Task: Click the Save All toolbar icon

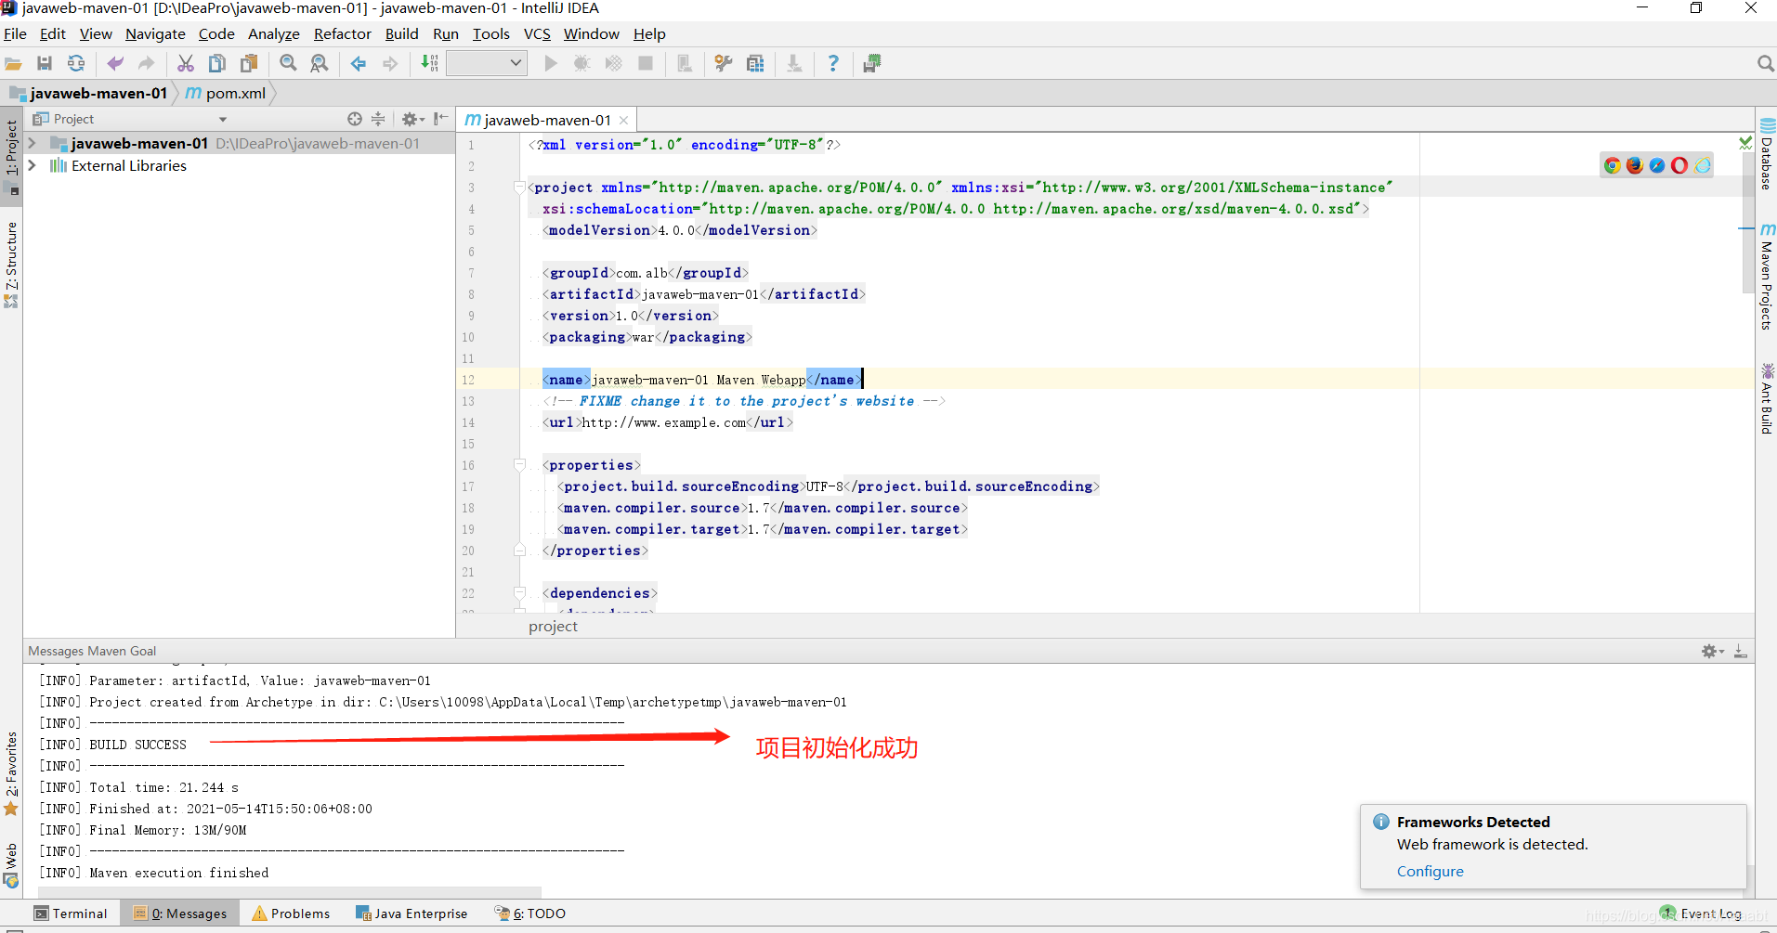Action: click(45, 63)
